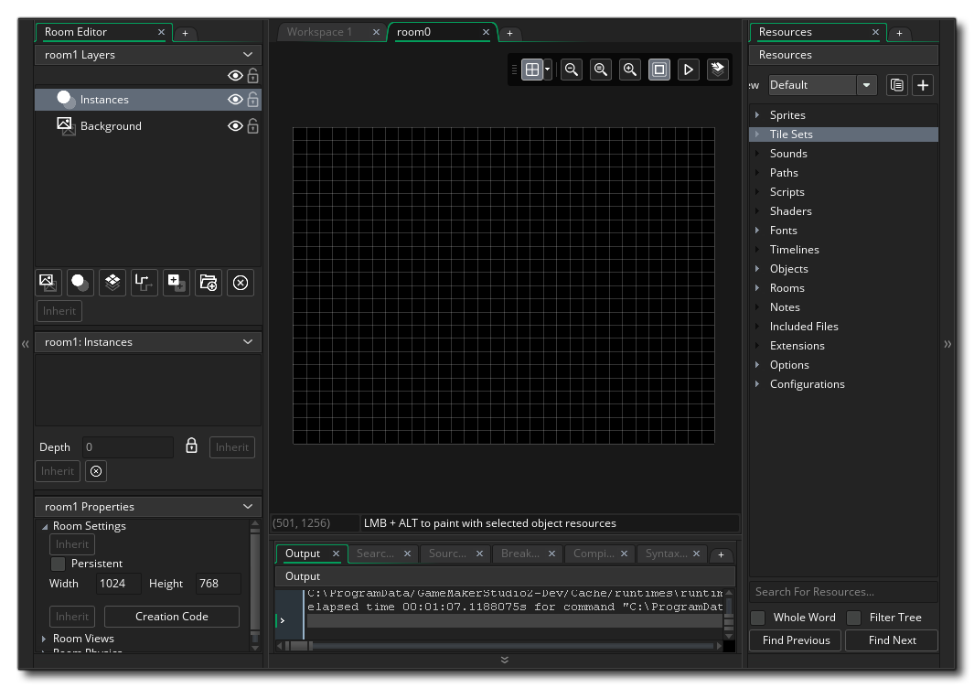The width and height of the screenshot is (974, 688).
Task: Click the zoom out magnifier icon
Action: [x=572, y=70]
